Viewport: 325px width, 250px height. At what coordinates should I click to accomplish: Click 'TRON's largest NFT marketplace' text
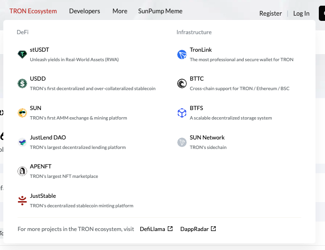(x=64, y=176)
